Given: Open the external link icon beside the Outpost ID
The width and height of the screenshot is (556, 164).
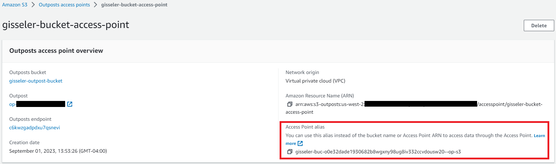Looking at the screenshot, I should point(70,104).
